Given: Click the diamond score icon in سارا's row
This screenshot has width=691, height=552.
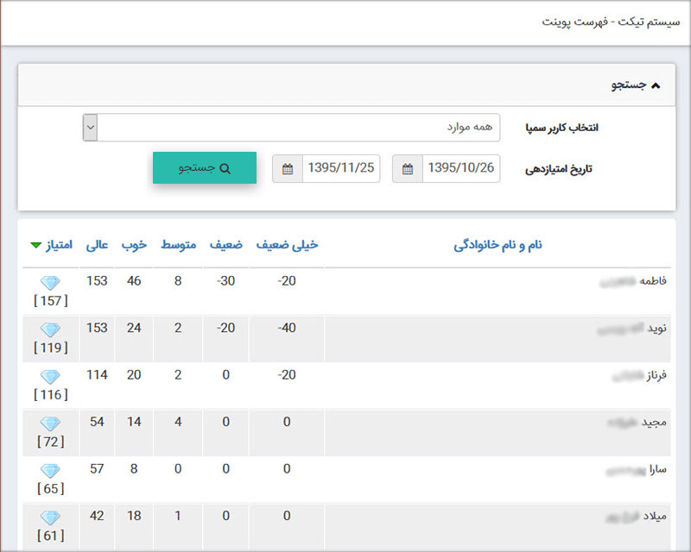Looking at the screenshot, I should (x=51, y=469).
